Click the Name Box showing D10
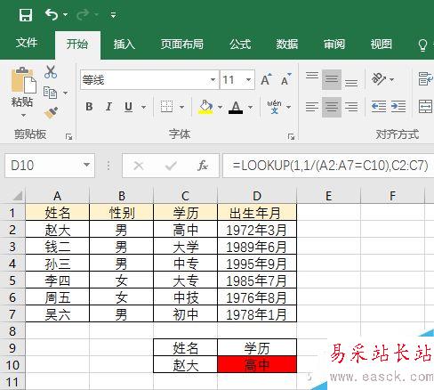 point(42,166)
